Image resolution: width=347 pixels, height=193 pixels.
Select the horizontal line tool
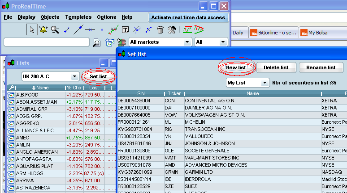(90, 29)
